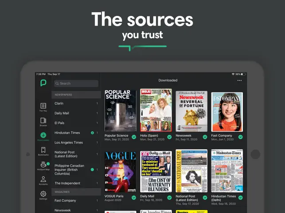
Task: Tap the magnifier icon in Search field
Action: [x=57, y=84]
